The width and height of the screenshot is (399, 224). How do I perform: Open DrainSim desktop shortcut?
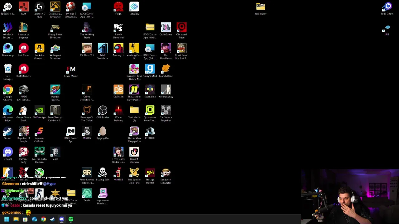(118, 91)
